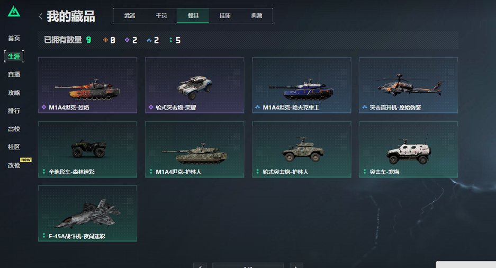
Task: Open the 挂饰 tab
Action: [225, 15]
